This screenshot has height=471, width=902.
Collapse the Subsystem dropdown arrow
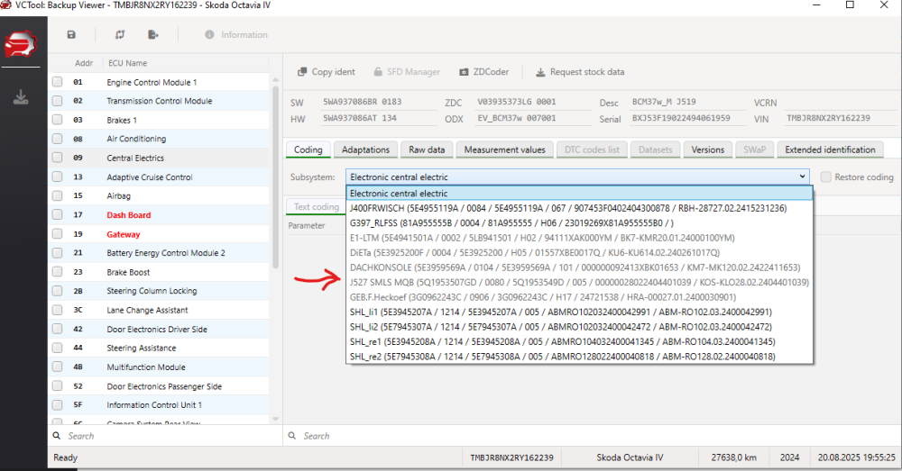click(802, 177)
